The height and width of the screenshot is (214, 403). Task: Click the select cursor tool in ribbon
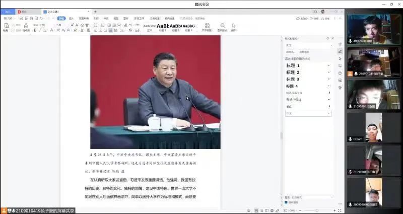click(x=234, y=26)
